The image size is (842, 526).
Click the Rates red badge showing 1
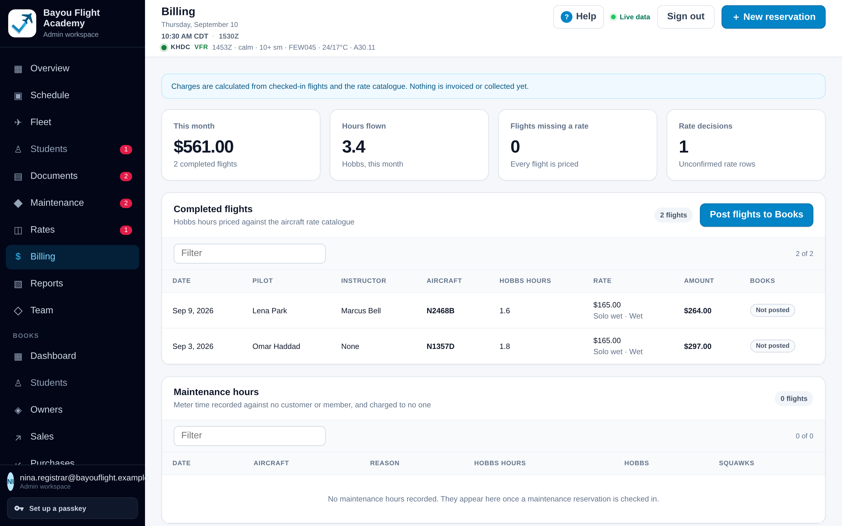126,230
